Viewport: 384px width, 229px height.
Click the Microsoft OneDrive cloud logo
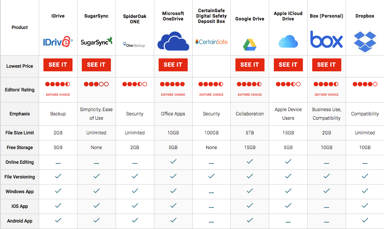tap(173, 42)
